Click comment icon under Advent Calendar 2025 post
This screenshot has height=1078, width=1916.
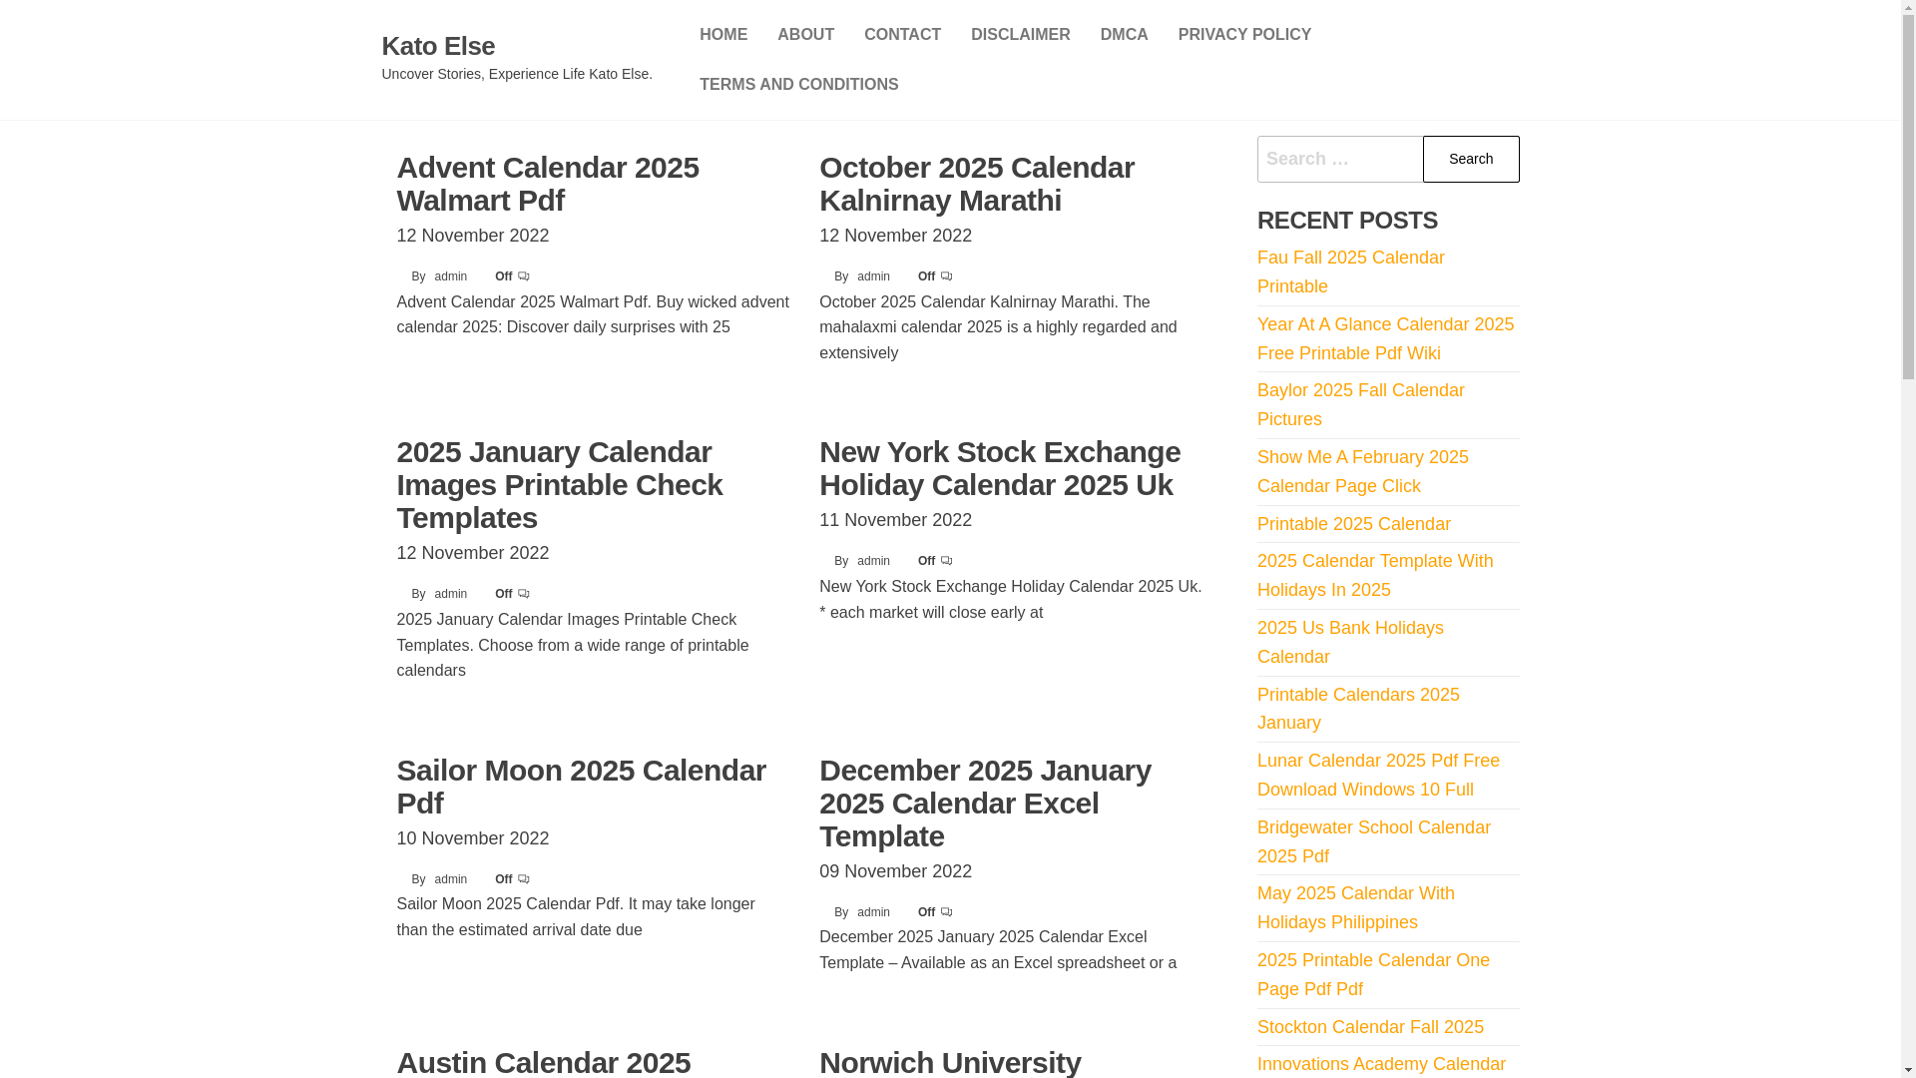[523, 276]
